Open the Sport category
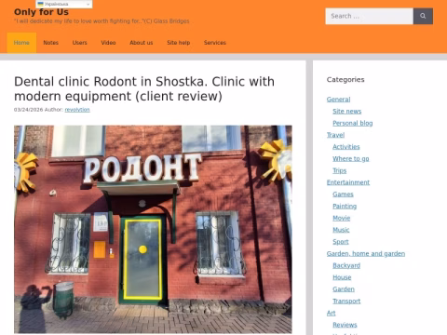The width and height of the screenshot is (447, 335). tap(341, 242)
